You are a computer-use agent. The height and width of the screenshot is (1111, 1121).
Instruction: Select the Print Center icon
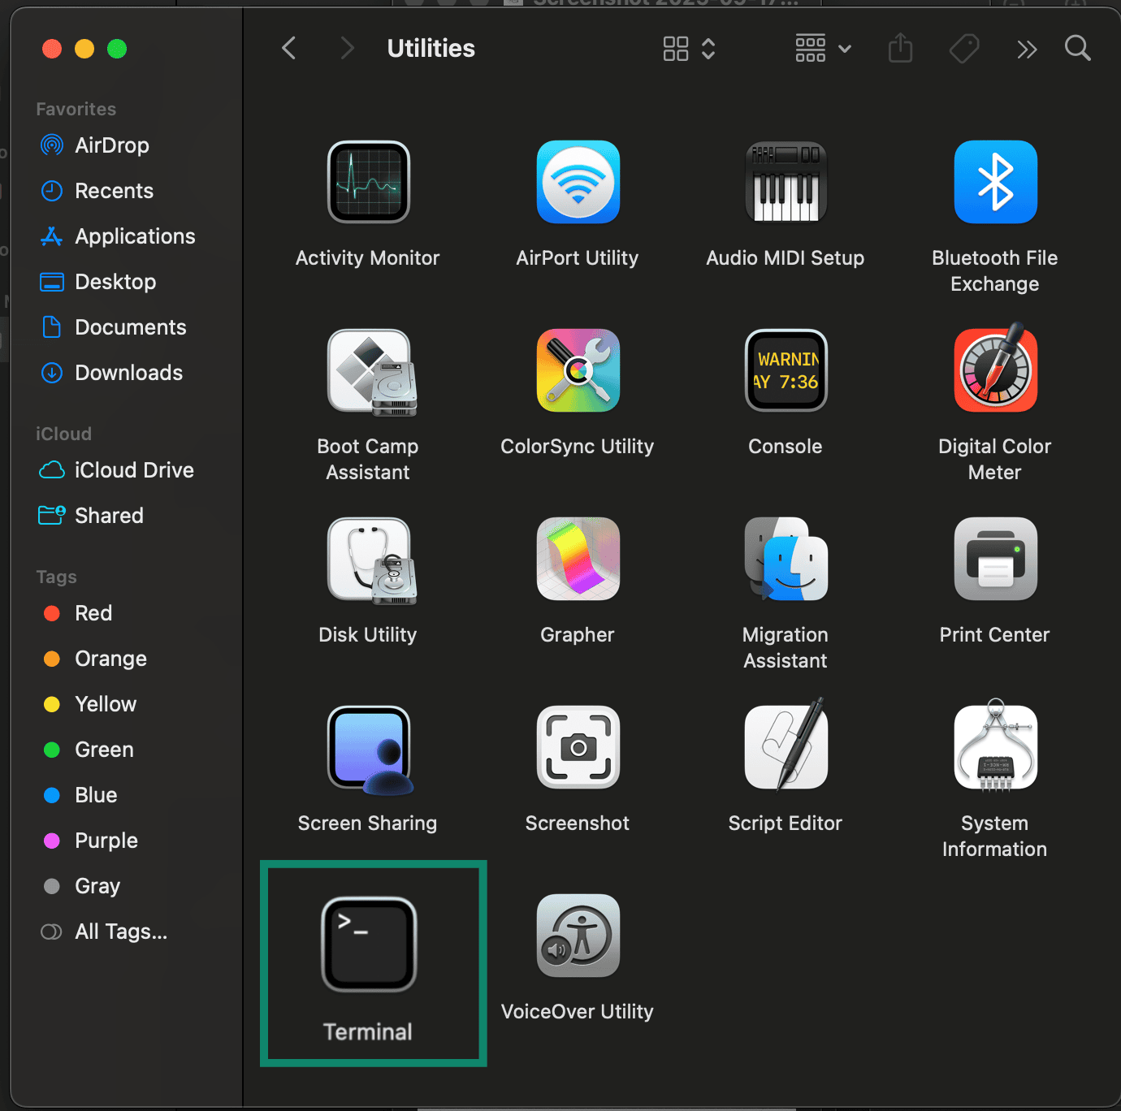click(996, 559)
